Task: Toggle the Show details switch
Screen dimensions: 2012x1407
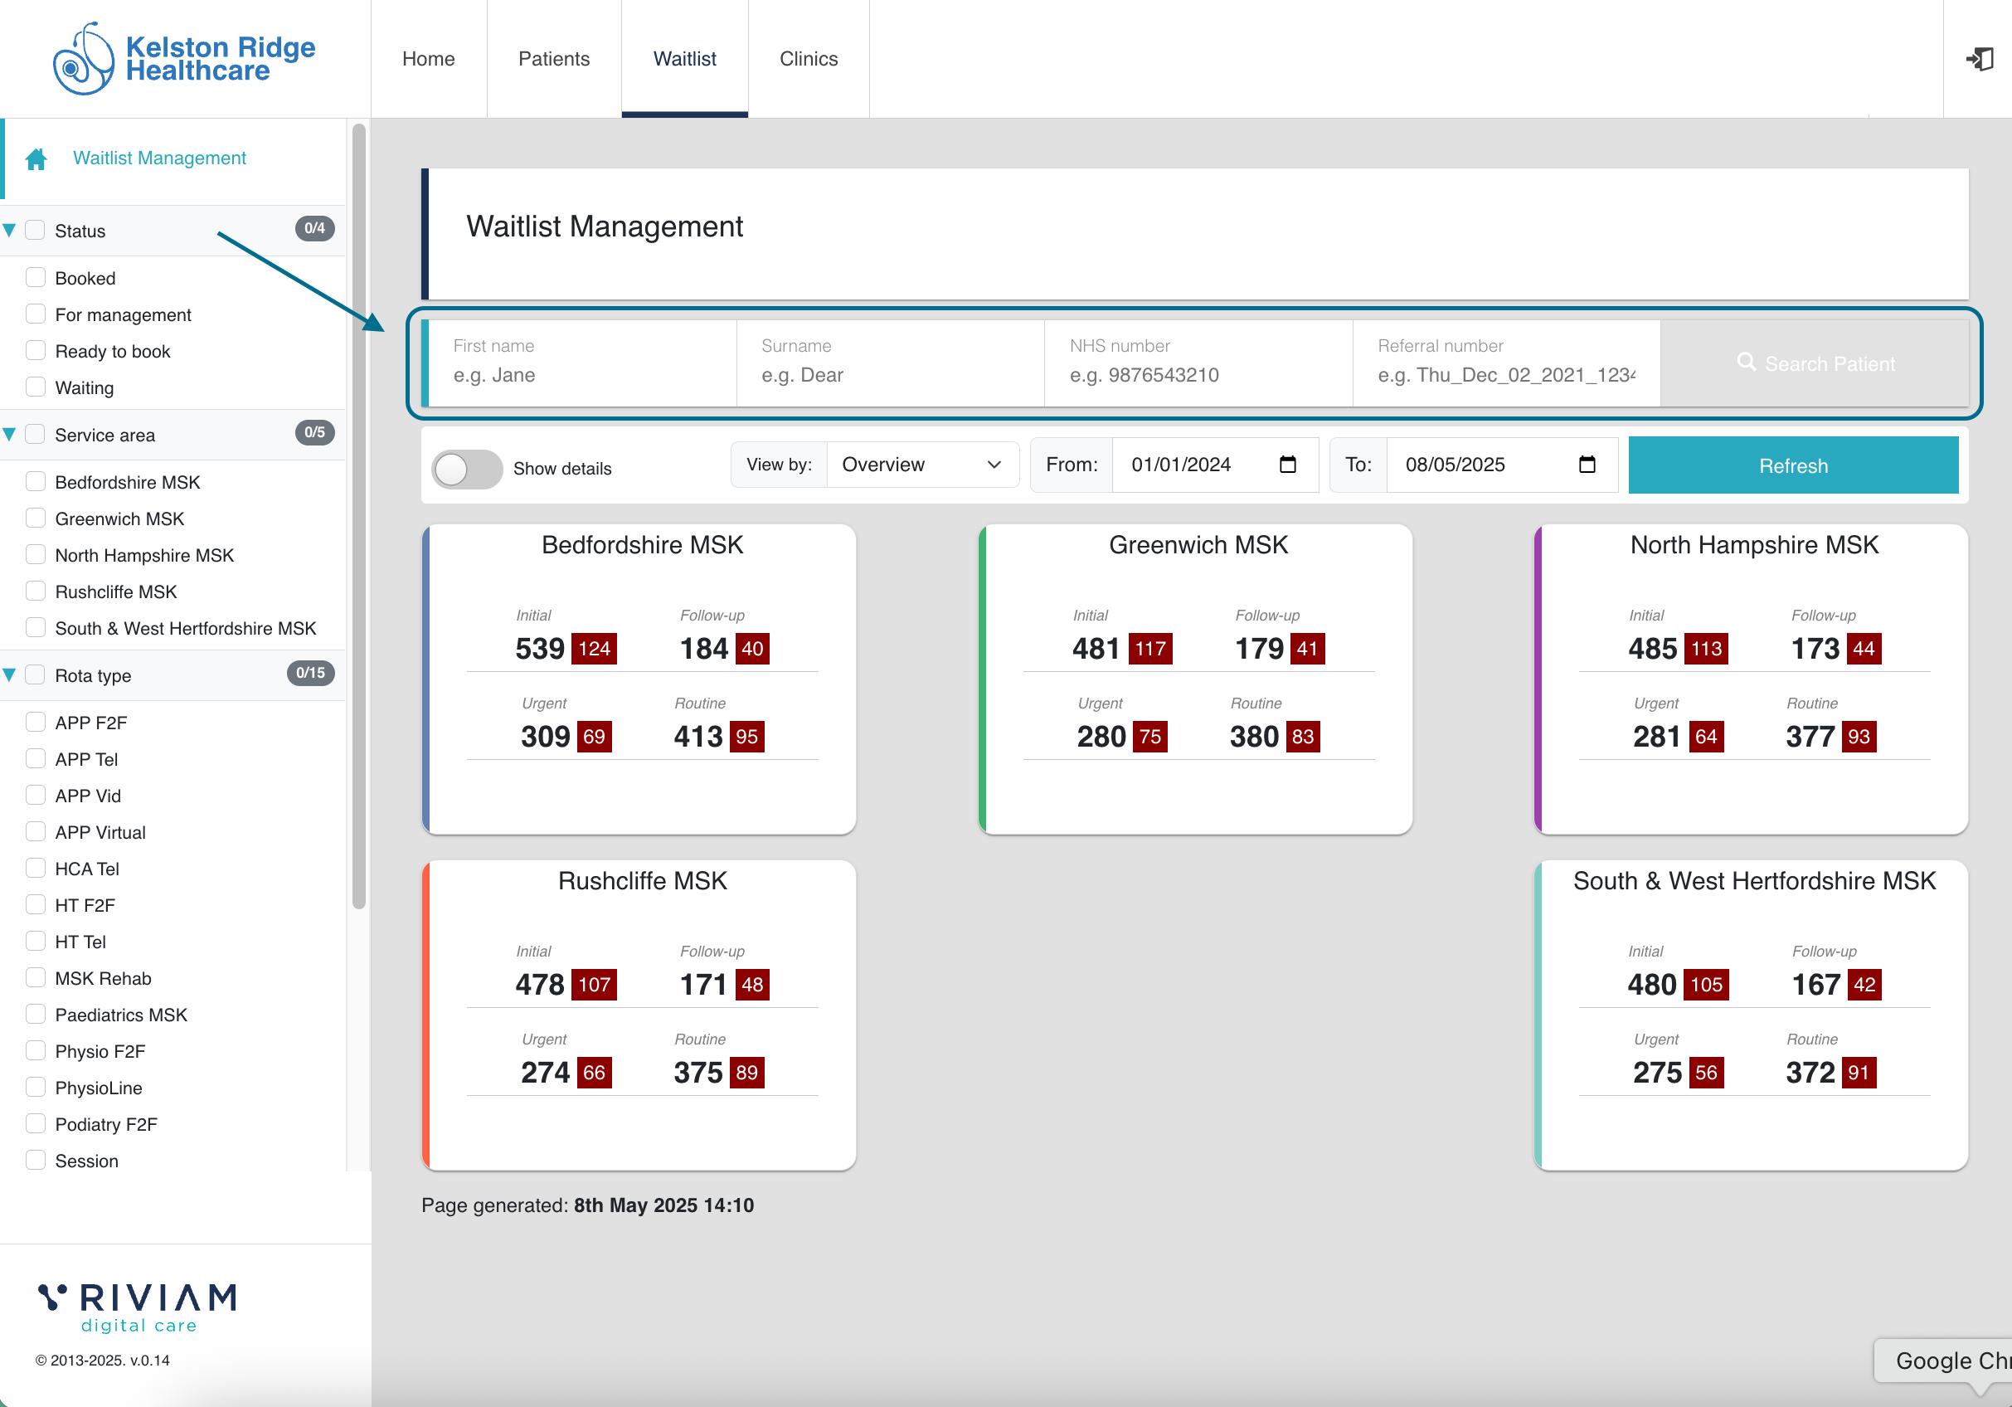Action: pos(466,469)
